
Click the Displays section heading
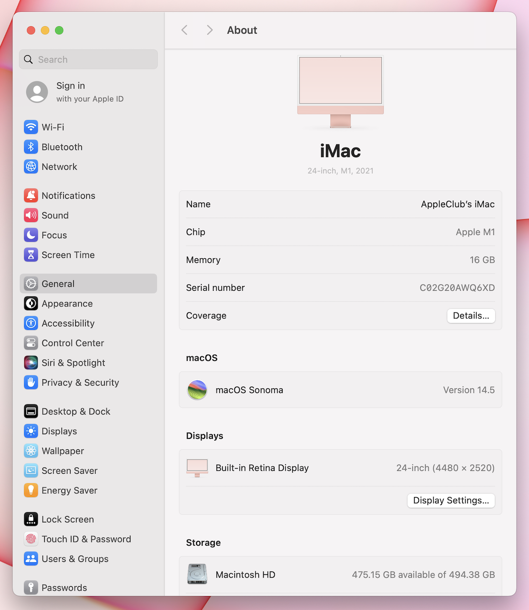pos(205,436)
